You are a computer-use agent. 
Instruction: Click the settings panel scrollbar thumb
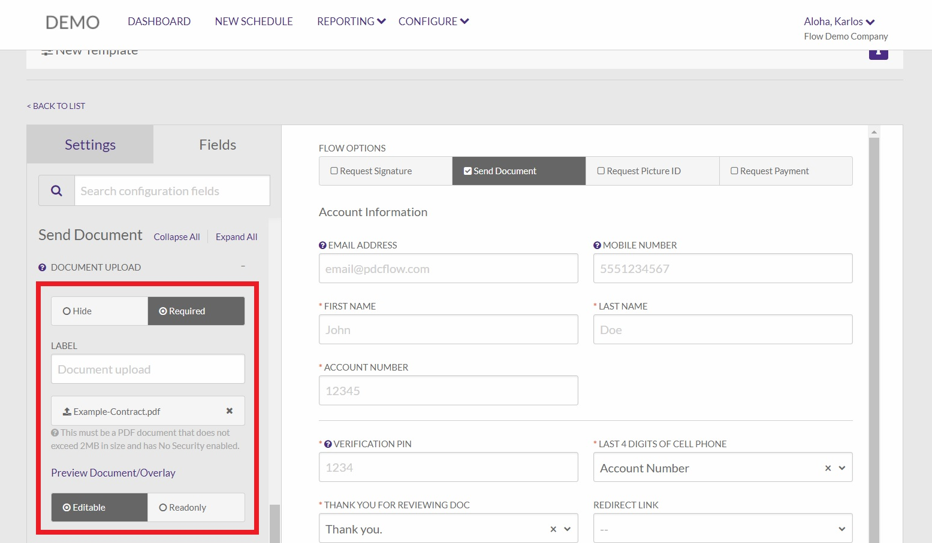pos(275,524)
